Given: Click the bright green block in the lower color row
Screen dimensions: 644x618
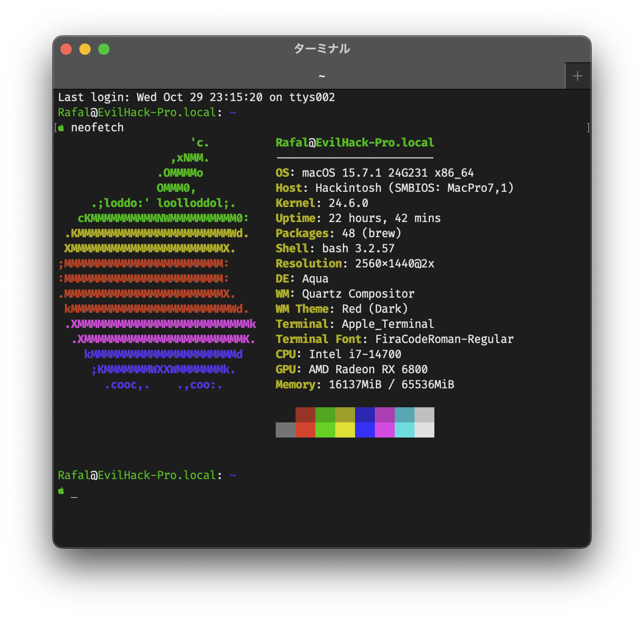Looking at the screenshot, I should point(325,430).
